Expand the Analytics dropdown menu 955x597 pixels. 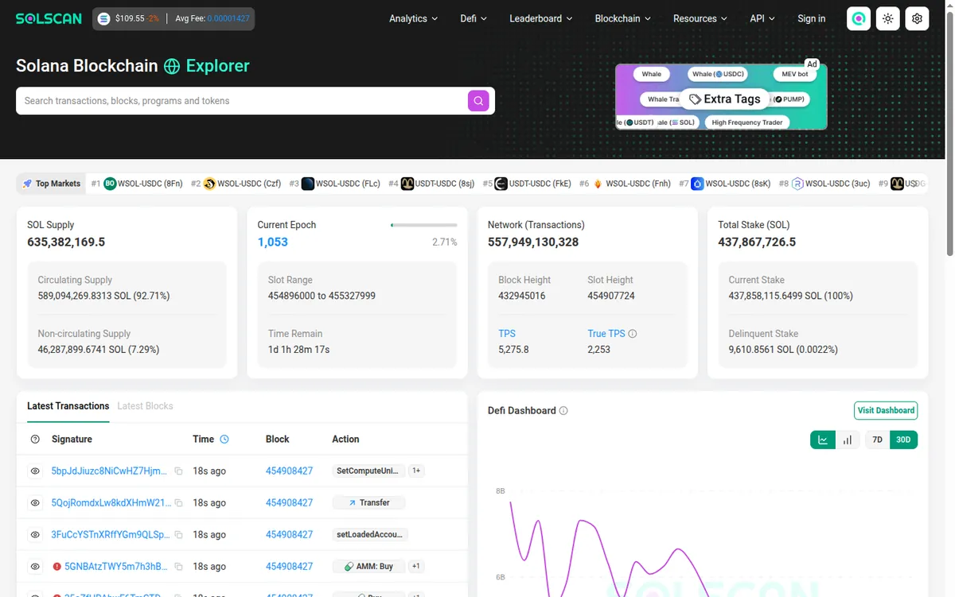(x=413, y=18)
